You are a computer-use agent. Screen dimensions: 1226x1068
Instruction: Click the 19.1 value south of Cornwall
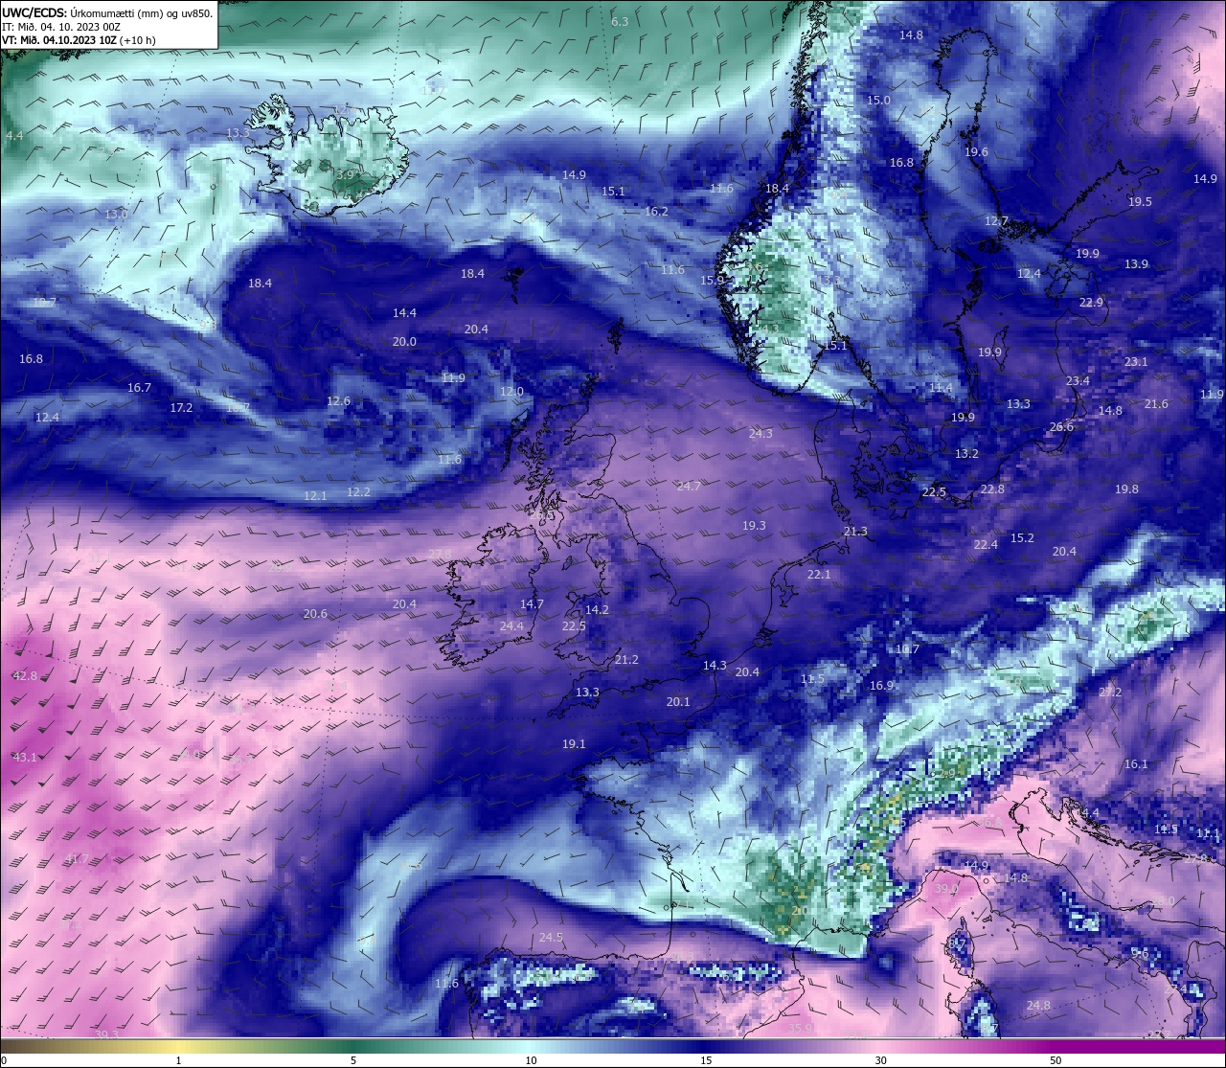pyautogui.click(x=574, y=743)
